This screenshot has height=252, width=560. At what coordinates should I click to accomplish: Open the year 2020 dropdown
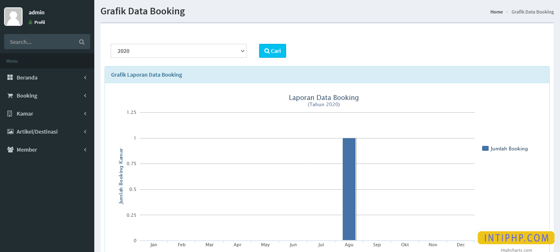coord(178,51)
